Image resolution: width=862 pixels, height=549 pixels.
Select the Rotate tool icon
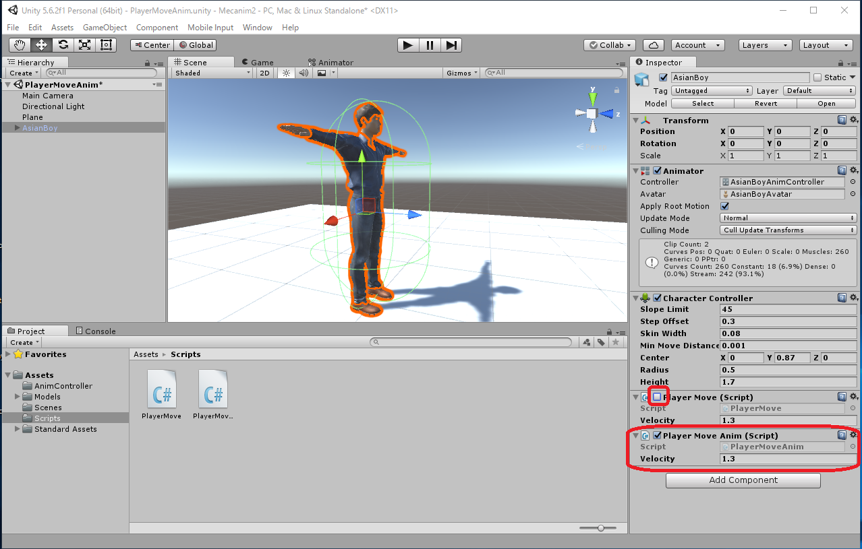coord(63,45)
